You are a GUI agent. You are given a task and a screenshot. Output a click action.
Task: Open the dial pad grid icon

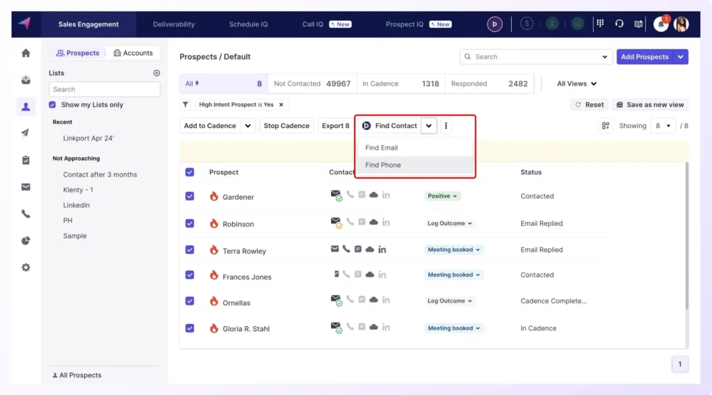click(x=600, y=24)
